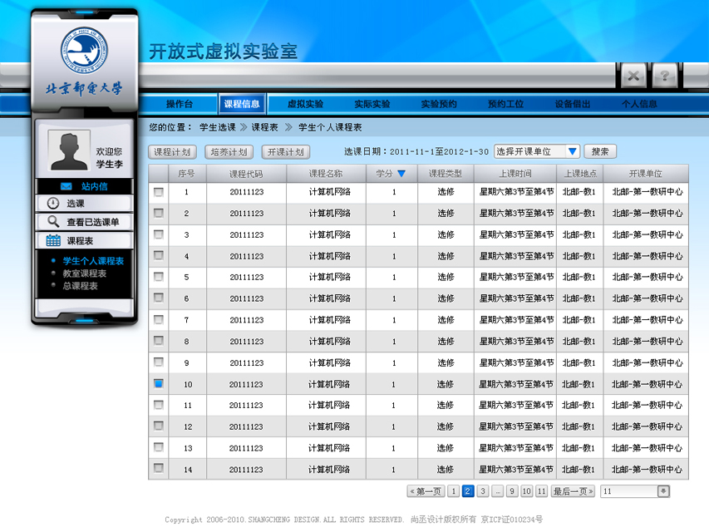Go to page 9 in pagination
Image resolution: width=709 pixels, height=532 pixels.
click(x=512, y=491)
